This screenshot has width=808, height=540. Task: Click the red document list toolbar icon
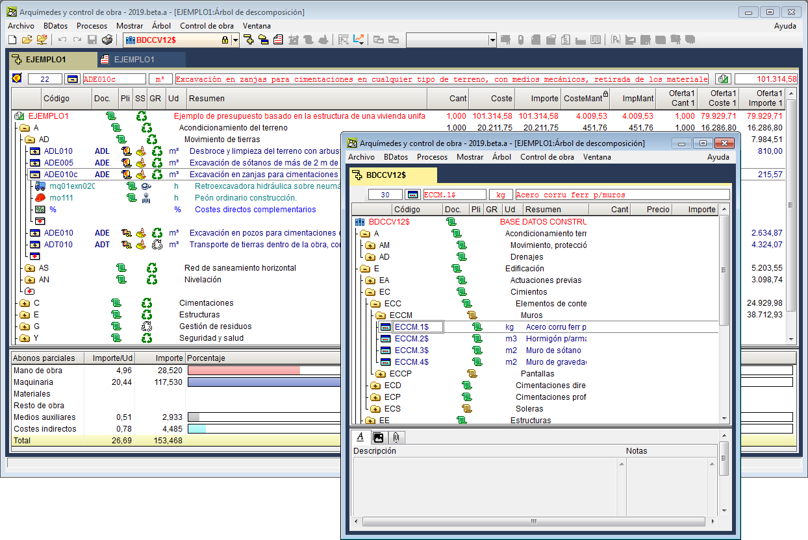278,40
